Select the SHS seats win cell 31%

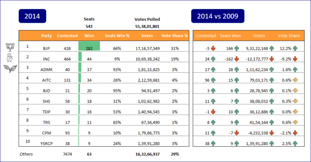point(117,101)
